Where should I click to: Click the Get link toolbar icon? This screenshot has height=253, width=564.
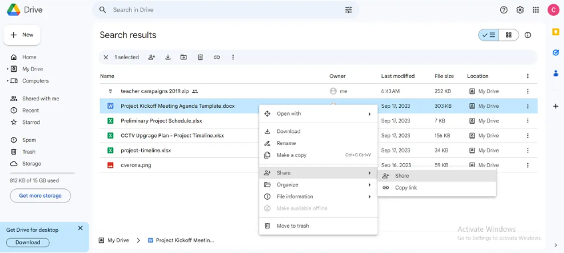(x=216, y=57)
